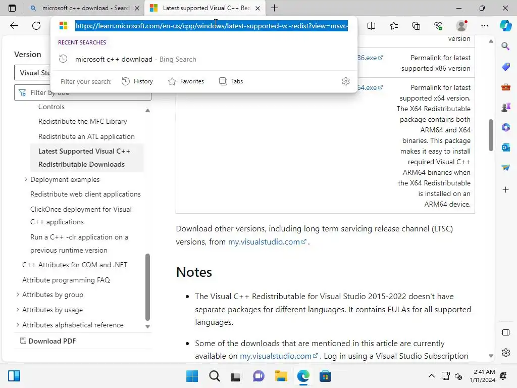Select recent search microsoft c++ download
The height and width of the screenshot is (388, 517).
click(x=204, y=60)
